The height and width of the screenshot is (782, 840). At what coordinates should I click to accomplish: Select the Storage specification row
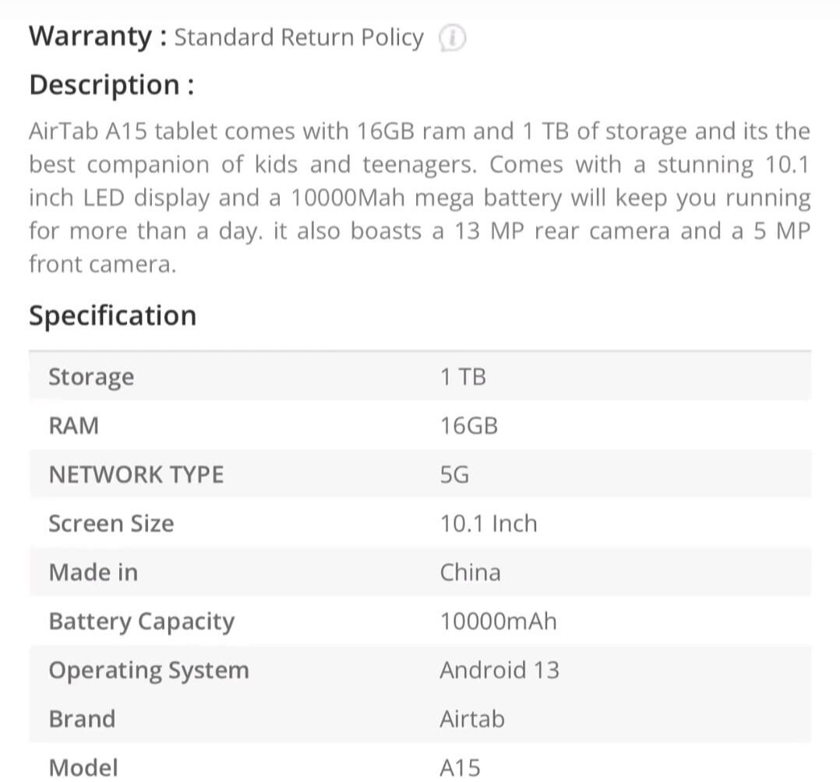tap(420, 376)
